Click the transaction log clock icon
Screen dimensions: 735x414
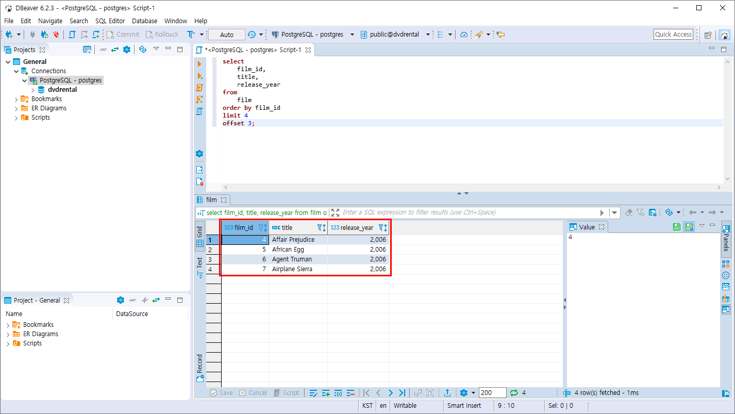(x=252, y=35)
